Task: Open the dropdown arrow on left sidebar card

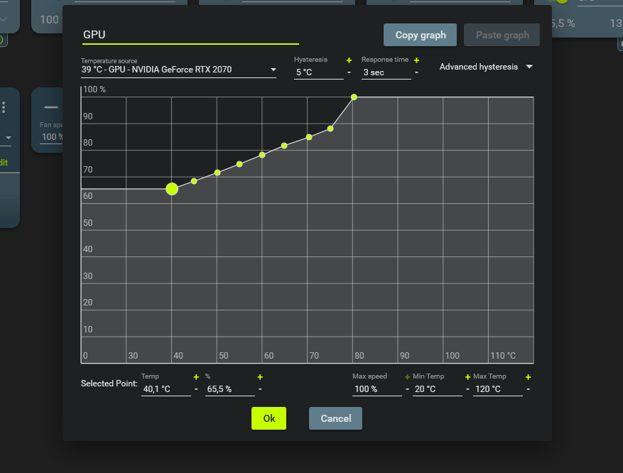Action: (8, 137)
